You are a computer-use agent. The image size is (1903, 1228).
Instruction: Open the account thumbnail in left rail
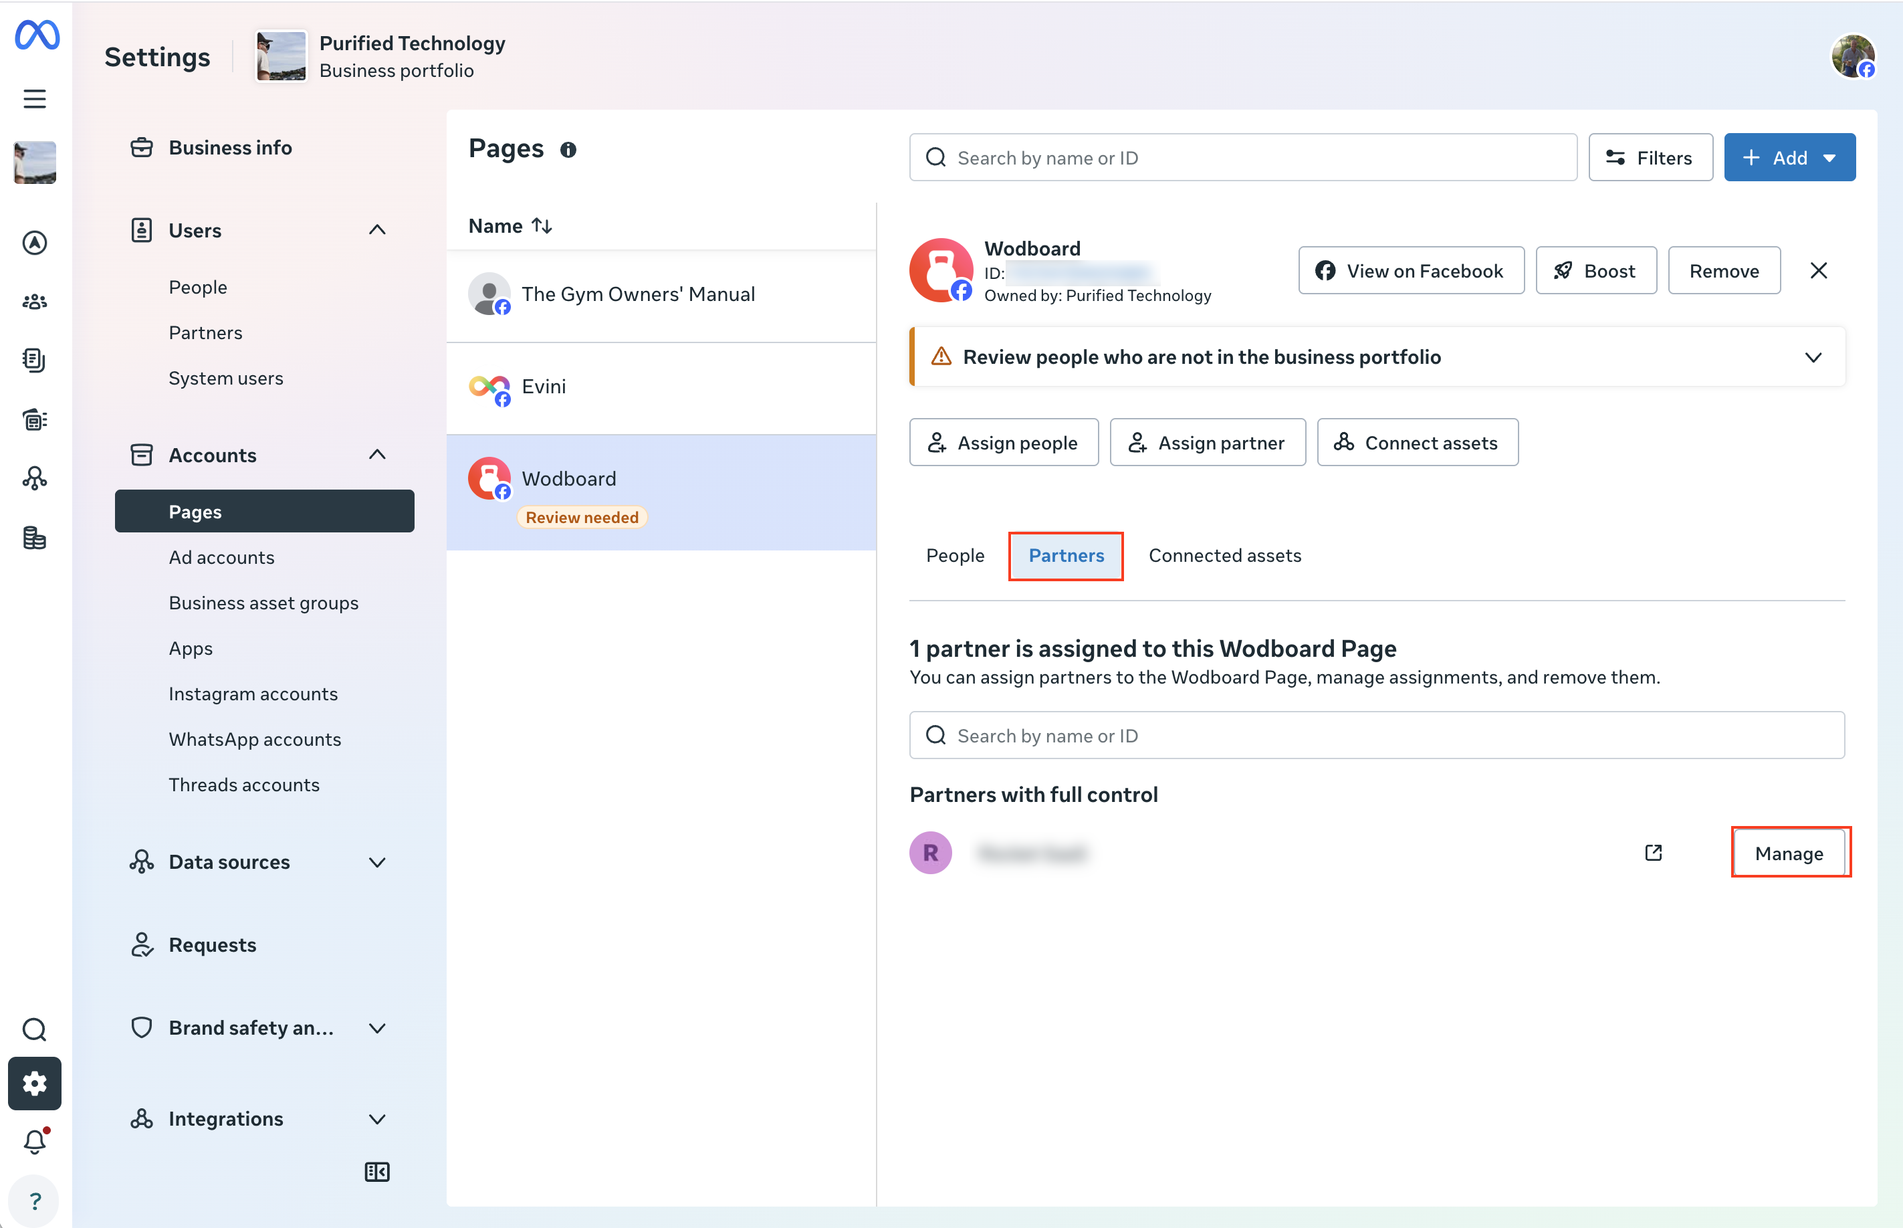pyautogui.click(x=34, y=163)
